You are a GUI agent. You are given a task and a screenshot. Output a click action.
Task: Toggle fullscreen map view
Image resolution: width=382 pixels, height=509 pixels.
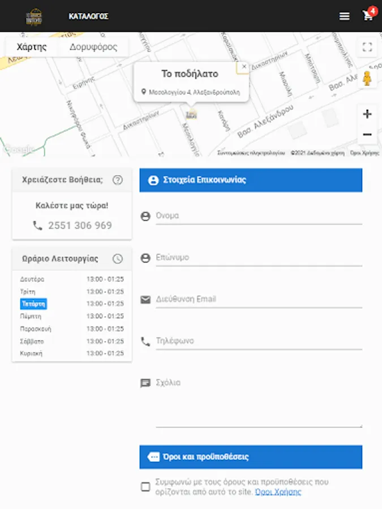[x=367, y=47]
